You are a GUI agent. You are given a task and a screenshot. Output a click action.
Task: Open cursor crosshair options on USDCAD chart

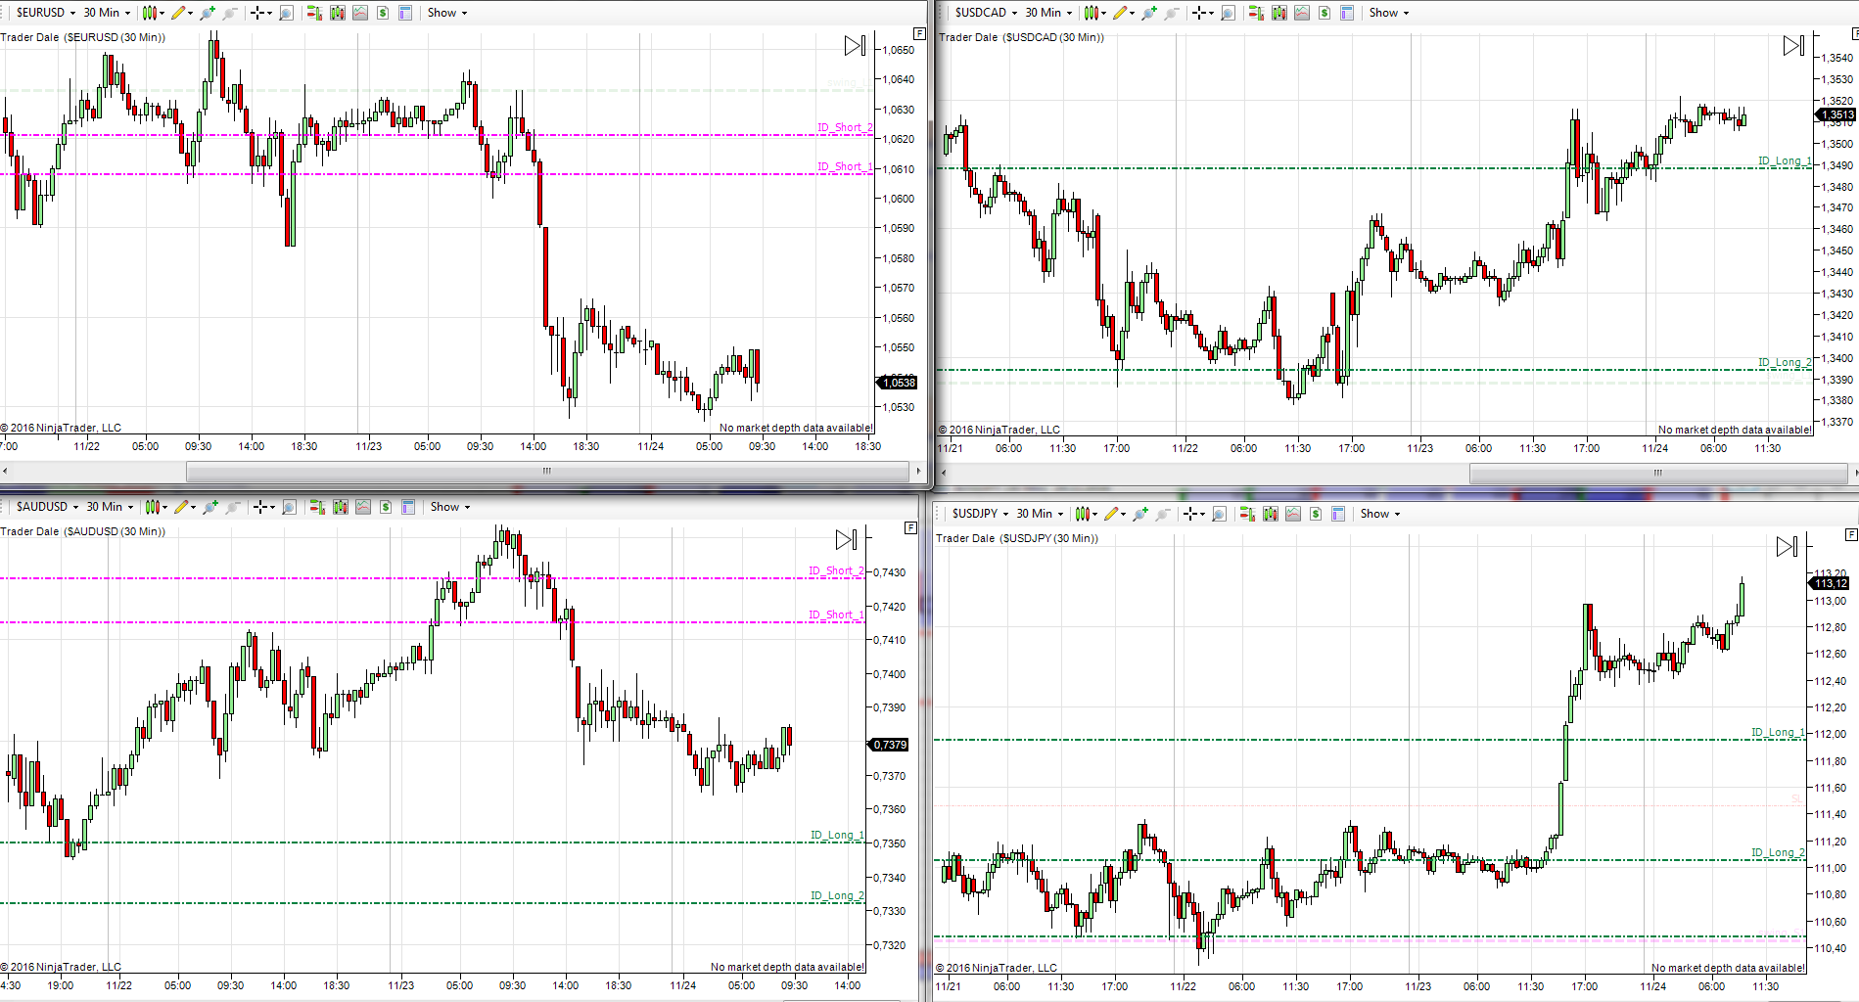pos(1203,13)
